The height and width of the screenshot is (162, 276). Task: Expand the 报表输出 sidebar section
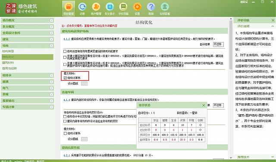point(51,101)
